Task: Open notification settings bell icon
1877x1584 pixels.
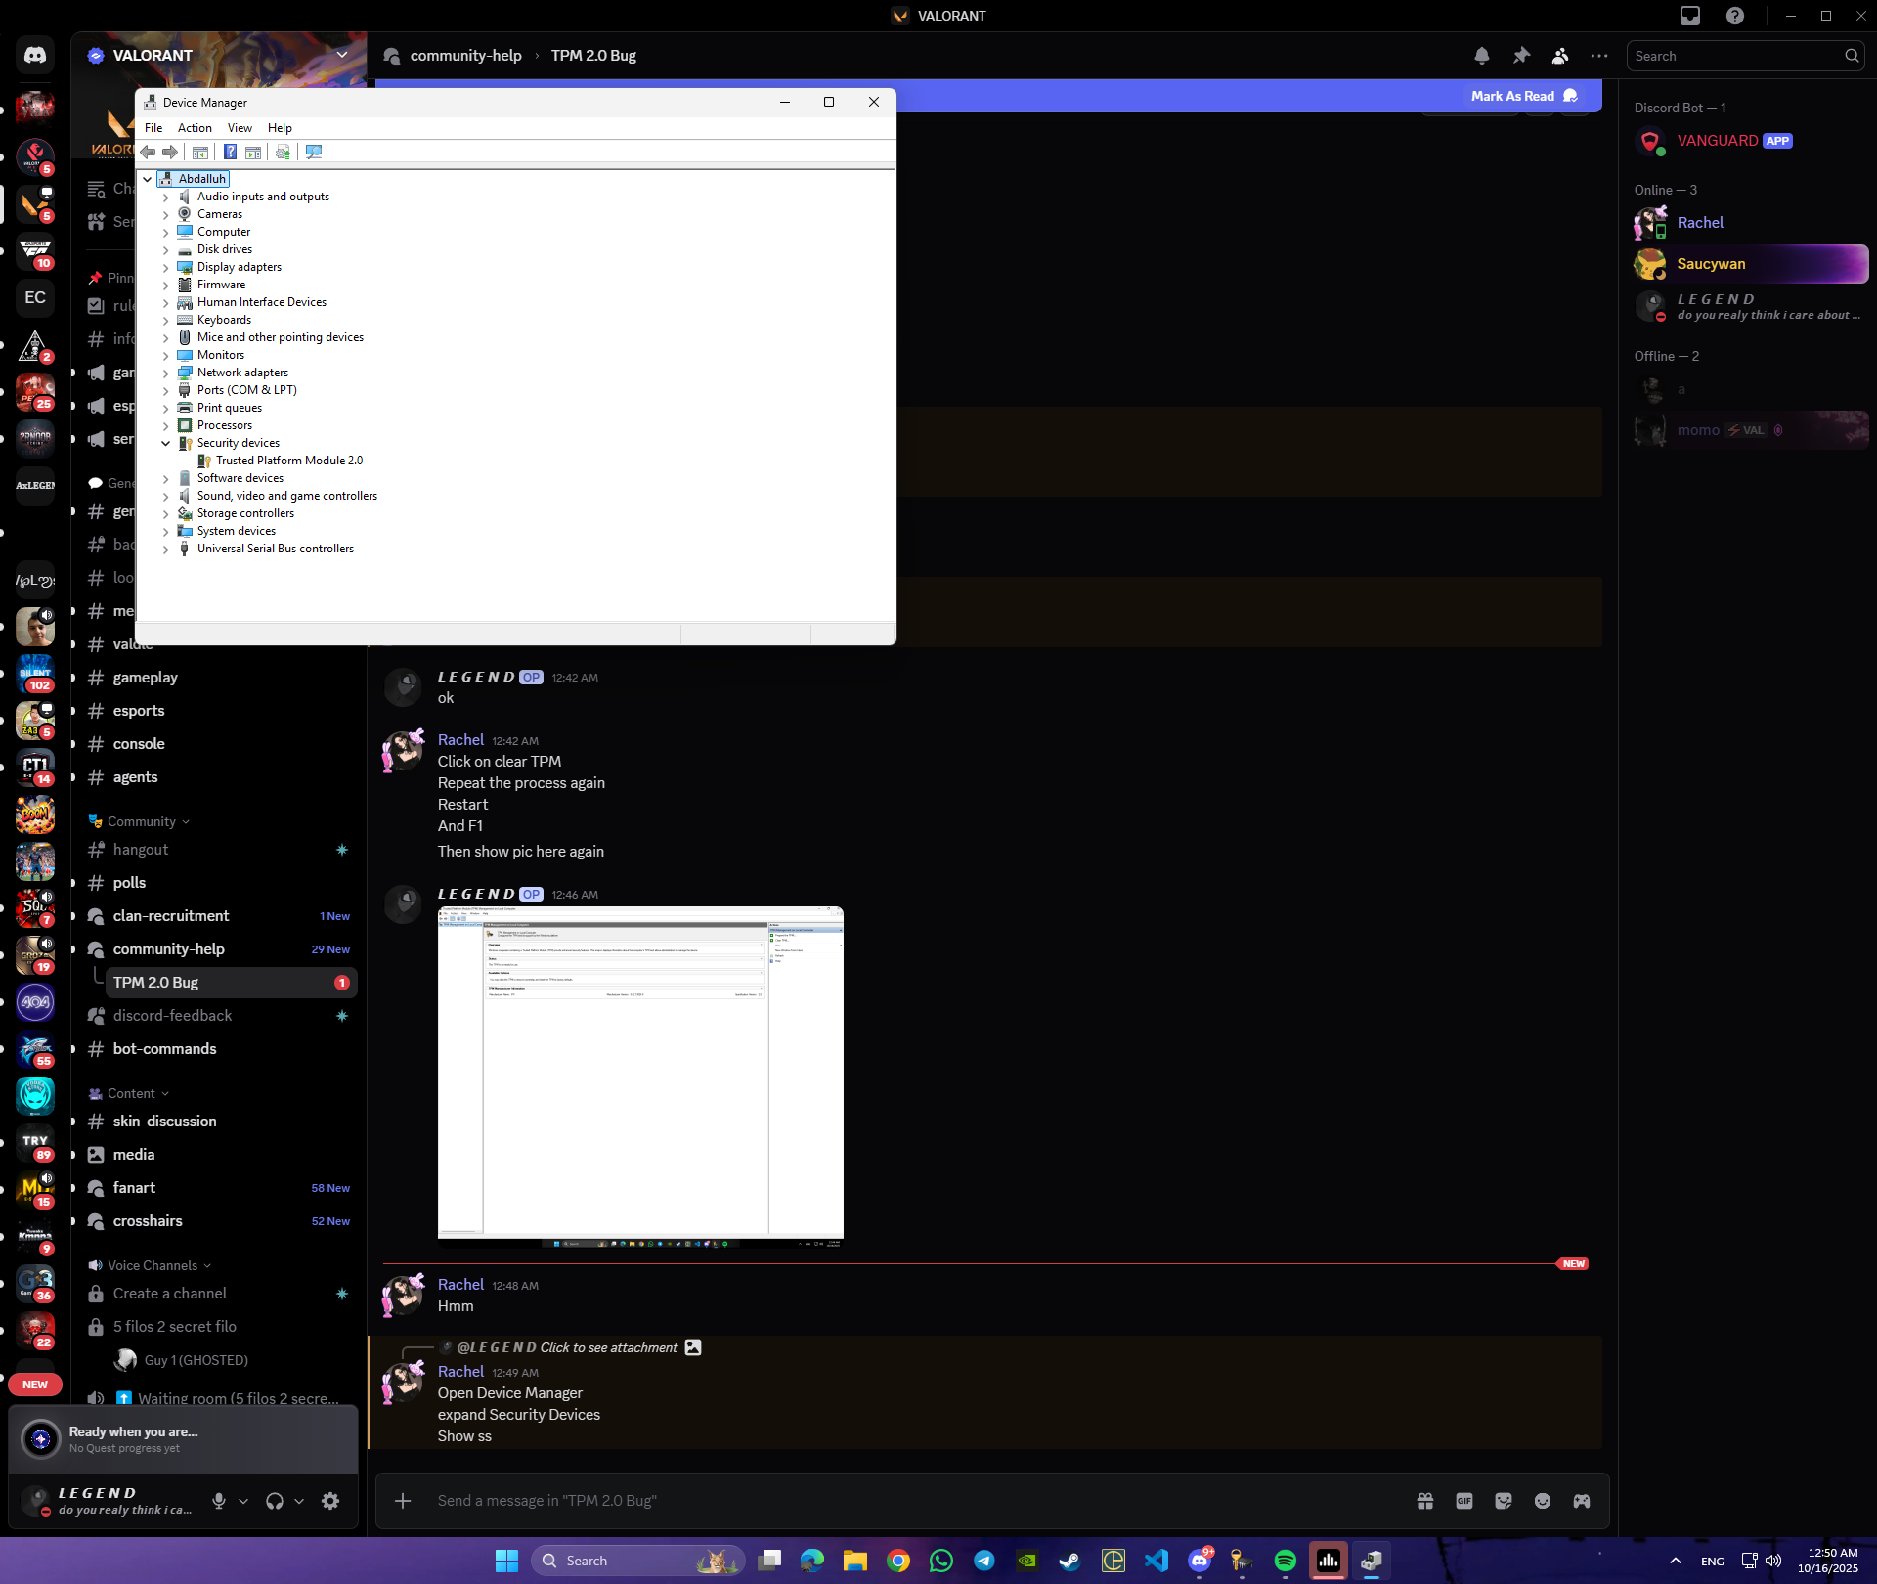Action: pos(1482,56)
